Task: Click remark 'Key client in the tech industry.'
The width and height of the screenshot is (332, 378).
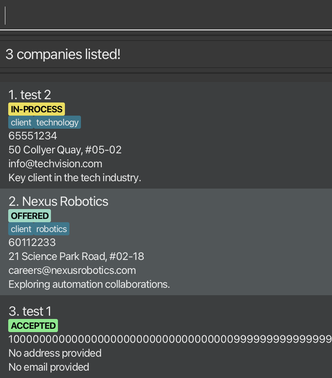Action: (x=75, y=178)
